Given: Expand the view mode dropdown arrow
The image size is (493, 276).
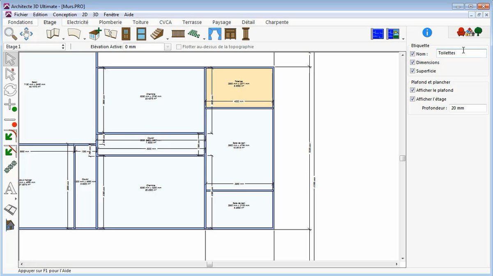Looking at the screenshot, I should 403,39.
